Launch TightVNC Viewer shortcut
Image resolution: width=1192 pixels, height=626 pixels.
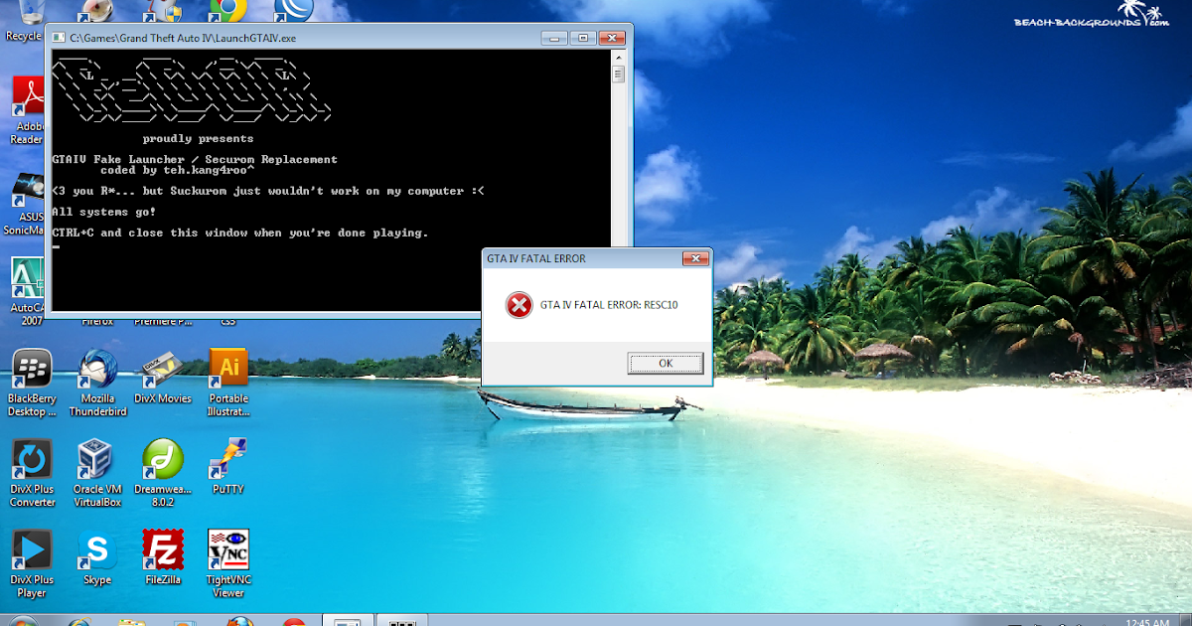pyautogui.click(x=228, y=563)
